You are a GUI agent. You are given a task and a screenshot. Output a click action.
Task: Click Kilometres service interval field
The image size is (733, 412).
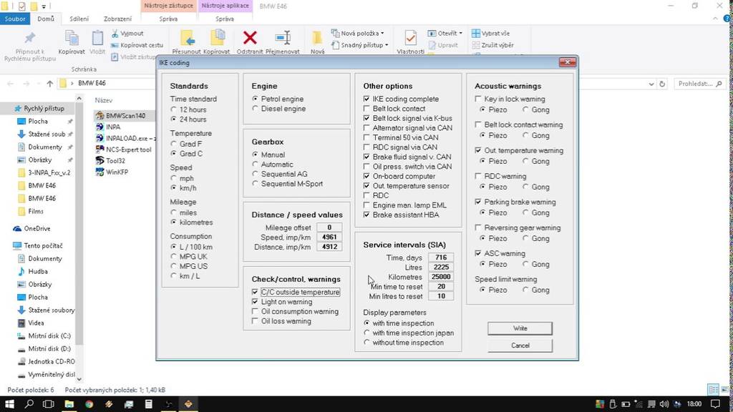coord(441,277)
